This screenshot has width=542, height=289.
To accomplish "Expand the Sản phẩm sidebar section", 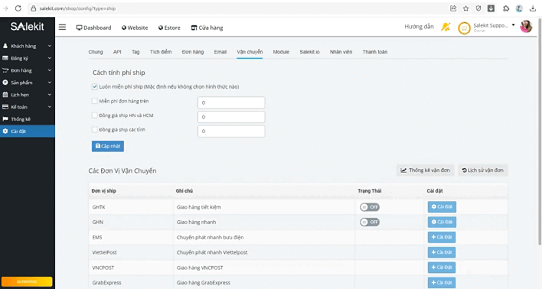I will coord(27,82).
